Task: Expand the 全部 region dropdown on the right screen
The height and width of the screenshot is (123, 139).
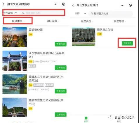Action: pyautogui.click(x=80, y=13)
